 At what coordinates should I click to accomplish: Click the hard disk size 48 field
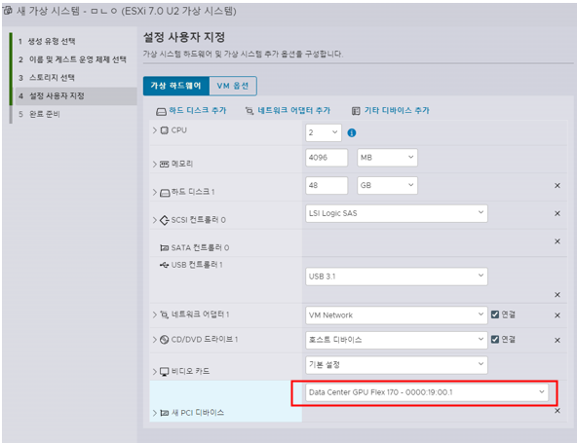click(x=327, y=185)
